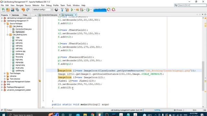This screenshot has width=207, height=116.
Task: Run the project with green play icon
Action: 72,10
